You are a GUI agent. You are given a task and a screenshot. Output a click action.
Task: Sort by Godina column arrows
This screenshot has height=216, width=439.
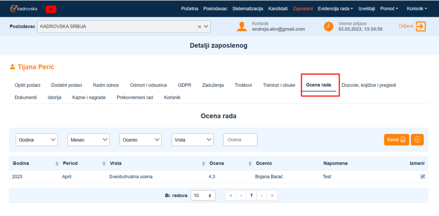pyautogui.click(x=57, y=164)
